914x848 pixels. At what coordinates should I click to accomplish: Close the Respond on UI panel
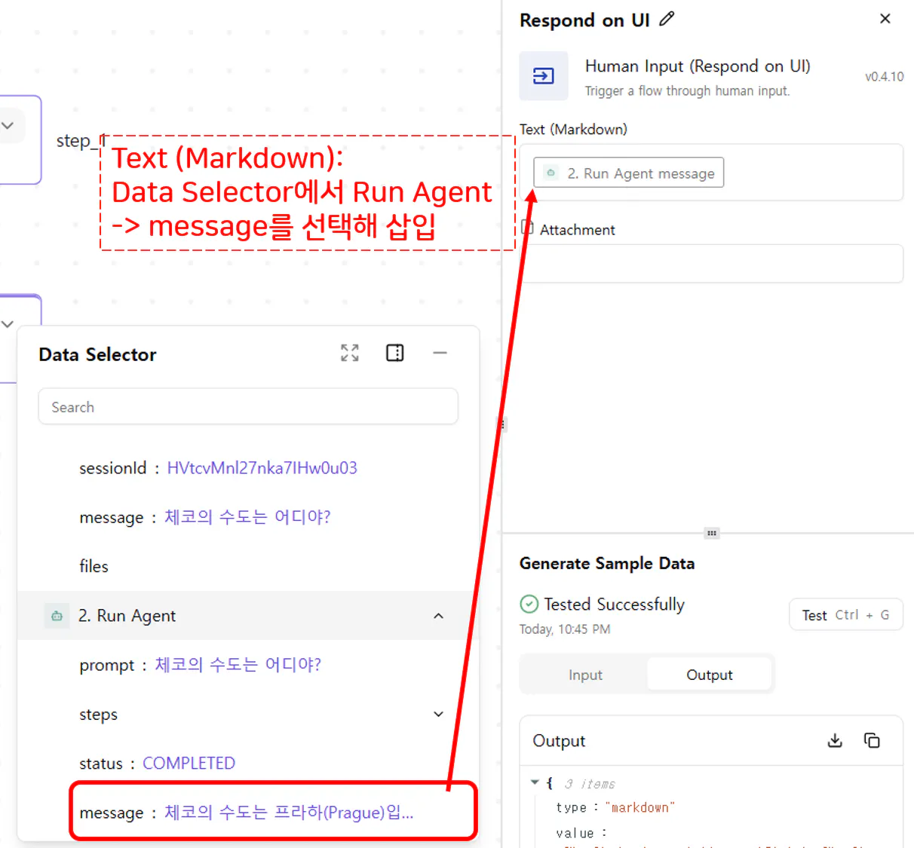pyautogui.click(x=885, y=19)
